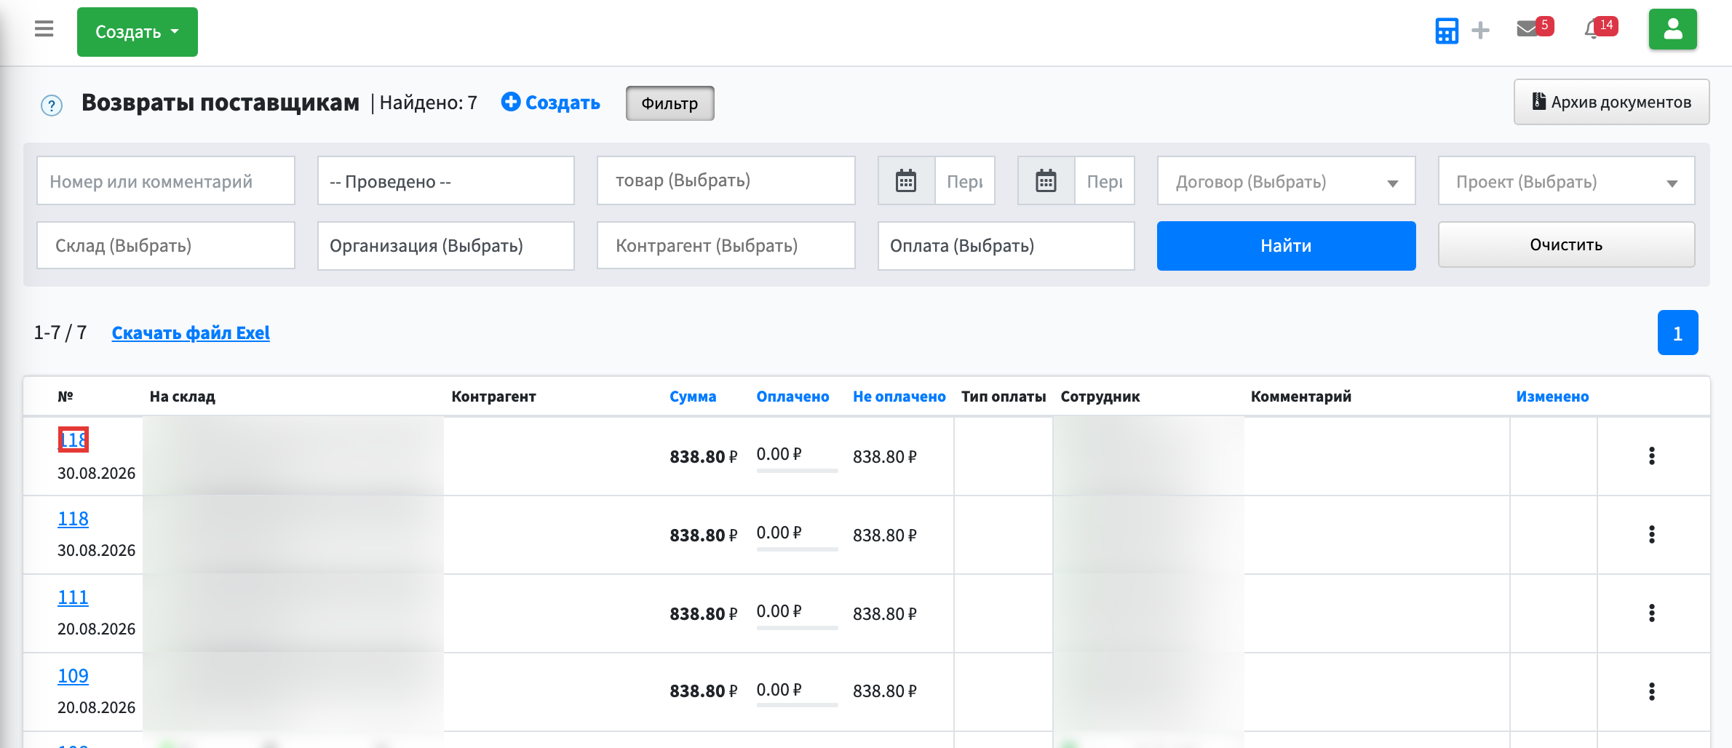Open notifications bell with 14 badge

coord(1600,28)
